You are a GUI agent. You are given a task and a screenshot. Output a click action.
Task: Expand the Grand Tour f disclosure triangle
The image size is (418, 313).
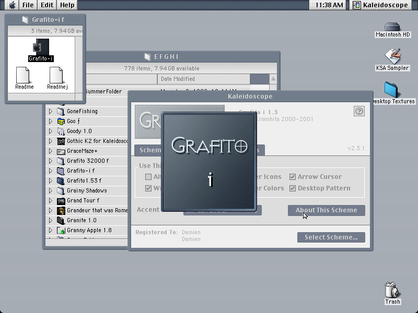[x=50, y=201]
